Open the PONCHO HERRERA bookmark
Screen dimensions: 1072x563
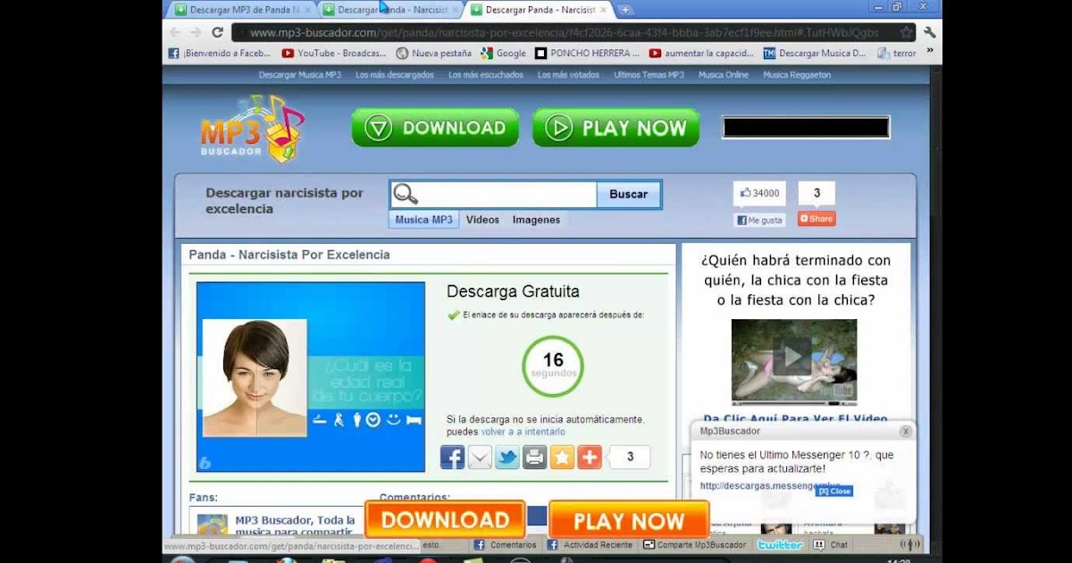pyautogui.click(x=587, y=54)
